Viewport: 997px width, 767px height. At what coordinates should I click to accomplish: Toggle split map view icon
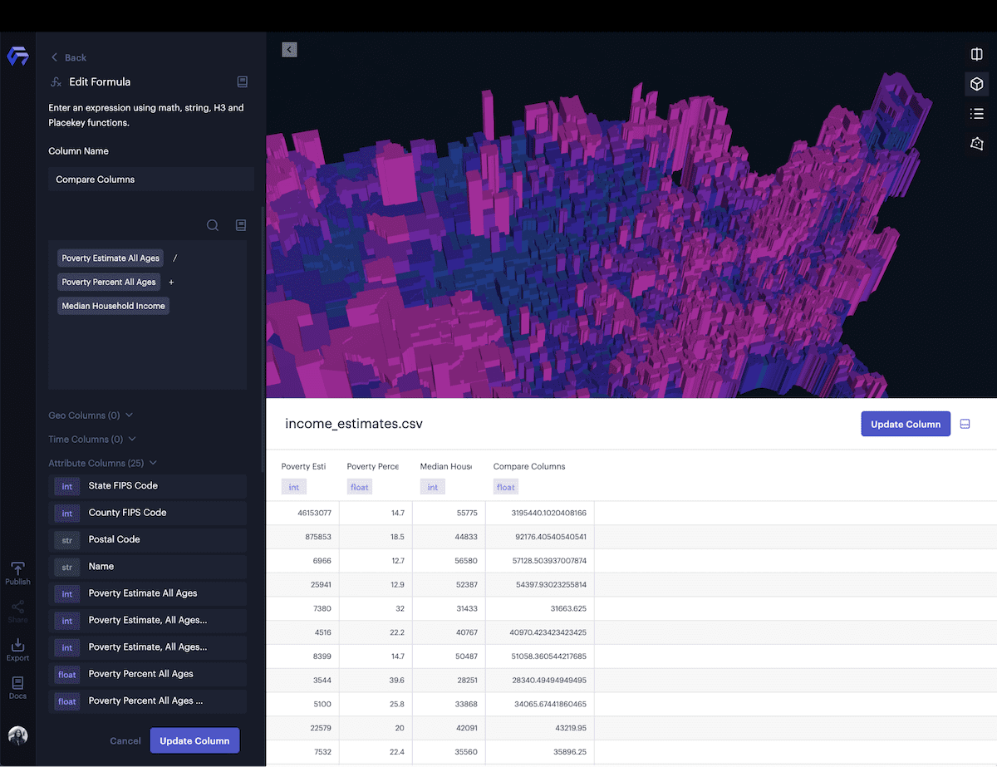click(x=977, y=54)
